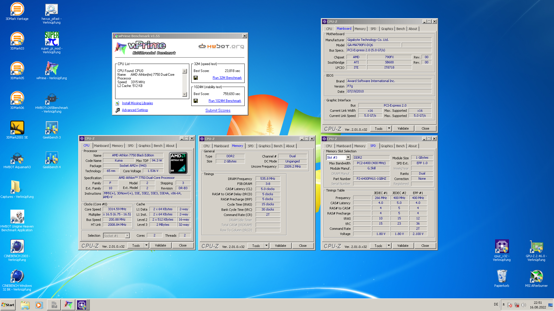Select the Memory tab in the CPU tab window

117,146
